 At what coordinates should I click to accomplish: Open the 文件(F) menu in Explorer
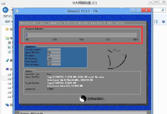pyautogui.click(x=7, y=16)
